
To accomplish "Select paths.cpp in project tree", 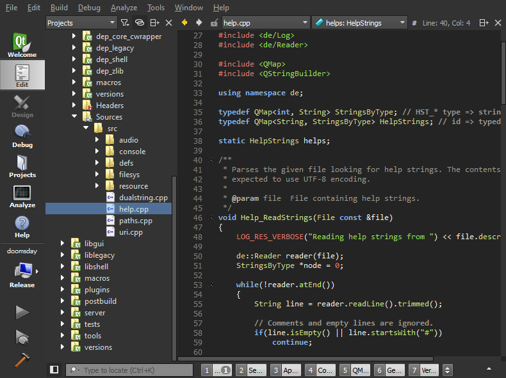I will [135, 221].
